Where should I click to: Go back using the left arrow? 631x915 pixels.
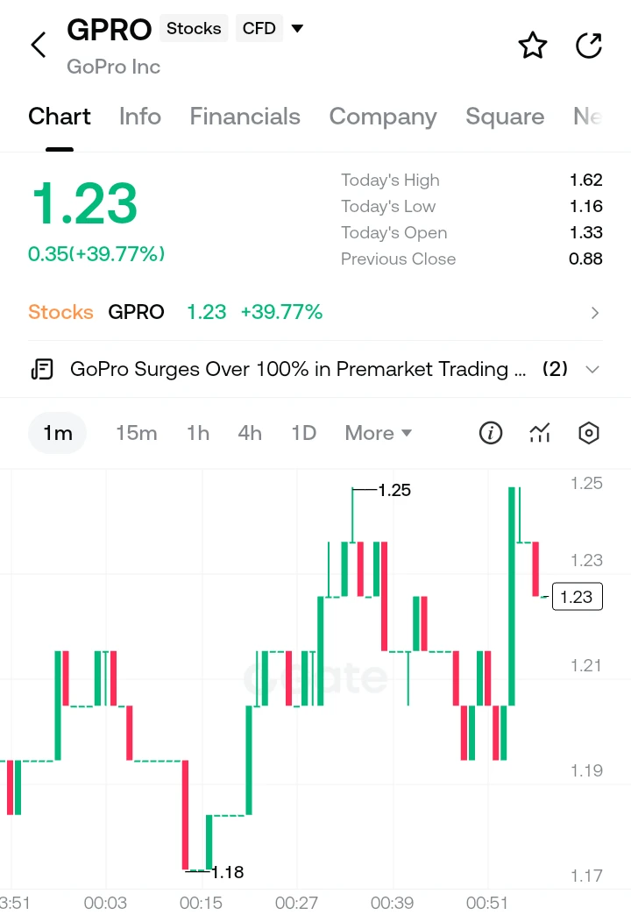(x=39, y=45)
